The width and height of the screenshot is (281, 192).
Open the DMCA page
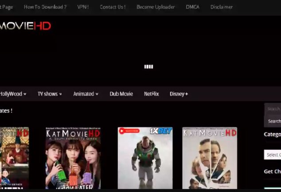pyautogui.click(x=192, y=7)
